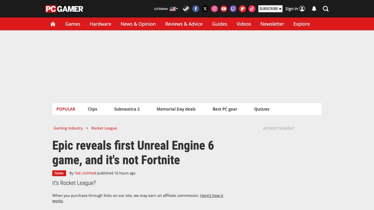Open Quizzes topic
Viewport: 374px width, 210px height.
[x=262, y=109]
